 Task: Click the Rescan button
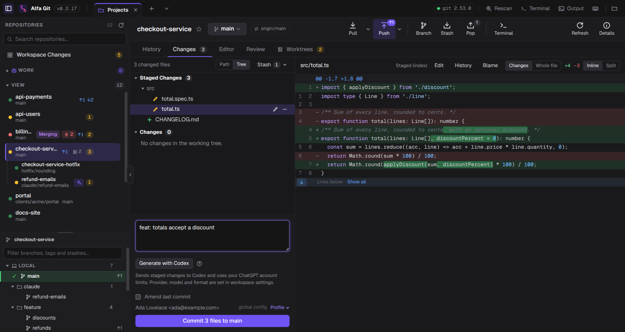tap(499, 9)
